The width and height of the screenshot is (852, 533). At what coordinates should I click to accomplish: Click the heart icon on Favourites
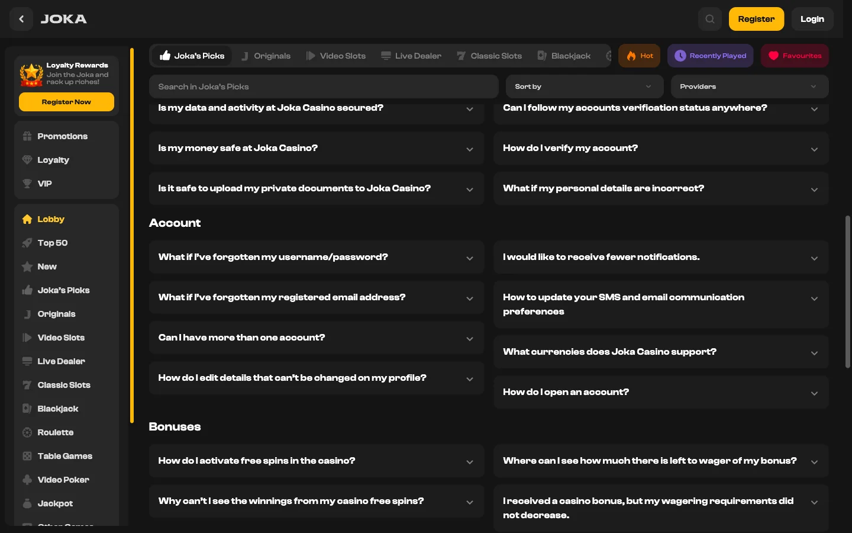(773, 56)
